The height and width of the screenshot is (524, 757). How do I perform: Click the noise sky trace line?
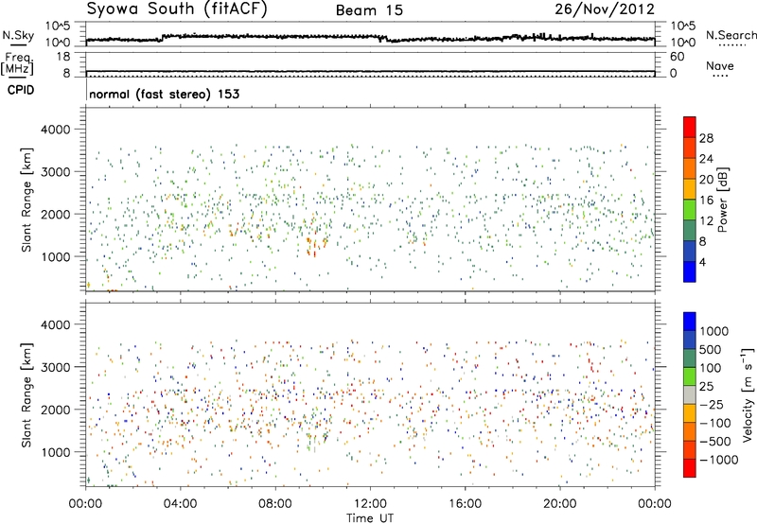[370, 38]
